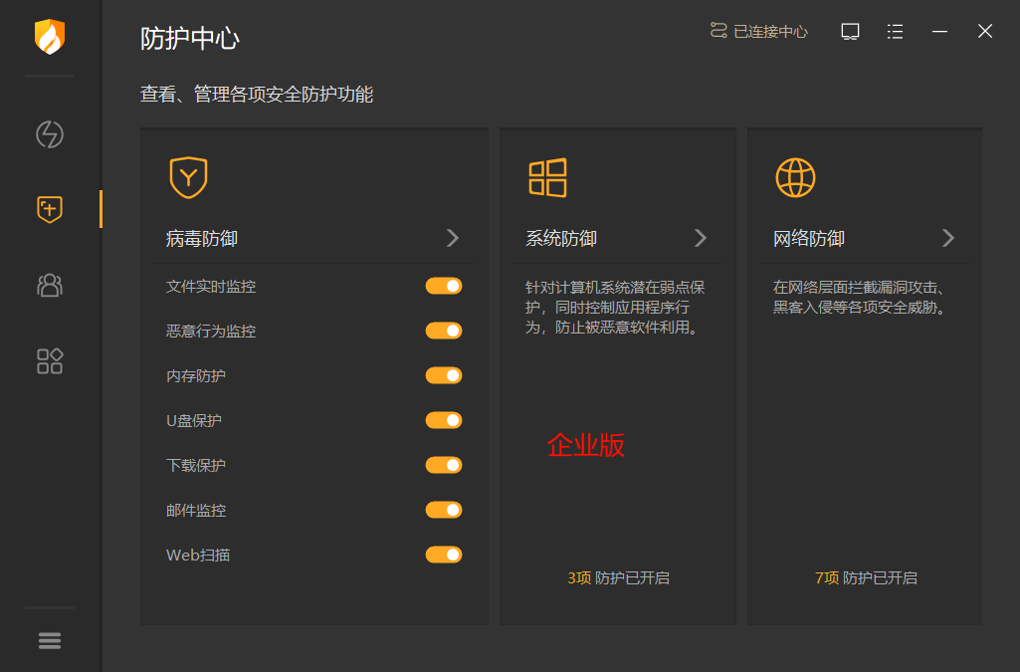Toggle 文件实时监控 switch off

click(x=444, y=287)
